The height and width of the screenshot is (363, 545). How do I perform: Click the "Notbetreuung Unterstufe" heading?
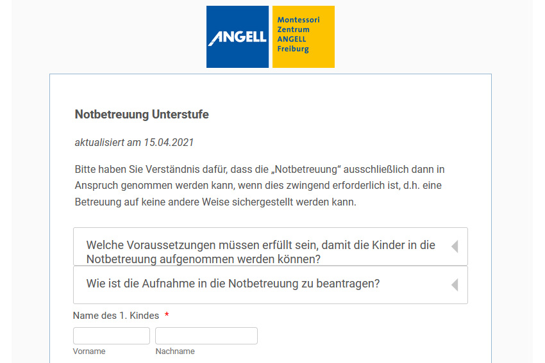(x=142, y=114)
